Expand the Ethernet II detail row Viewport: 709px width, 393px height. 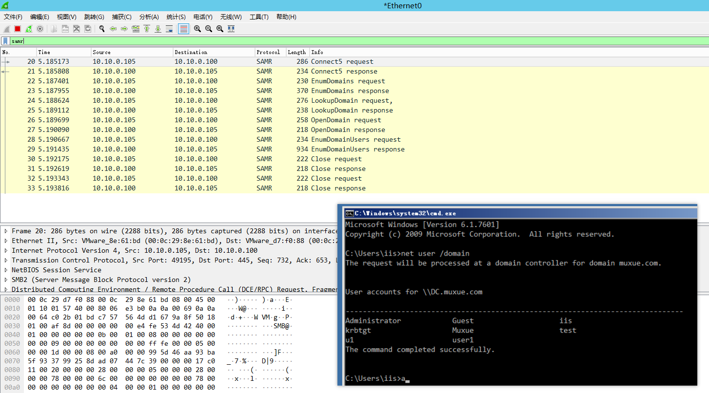[x=6, y=241]
